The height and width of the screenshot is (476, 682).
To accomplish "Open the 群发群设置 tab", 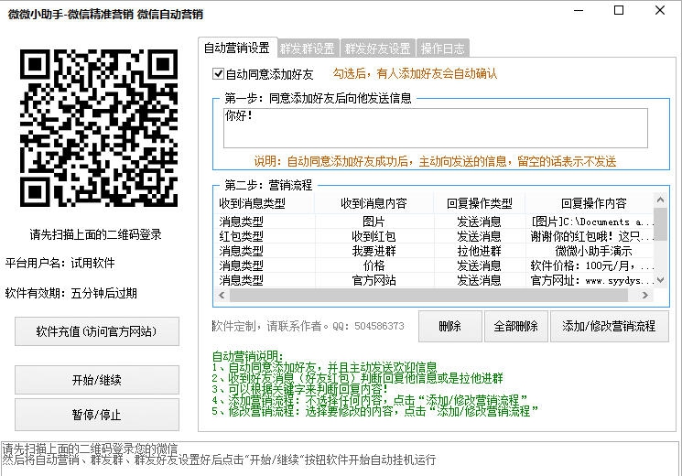I will tap(308, 49).
